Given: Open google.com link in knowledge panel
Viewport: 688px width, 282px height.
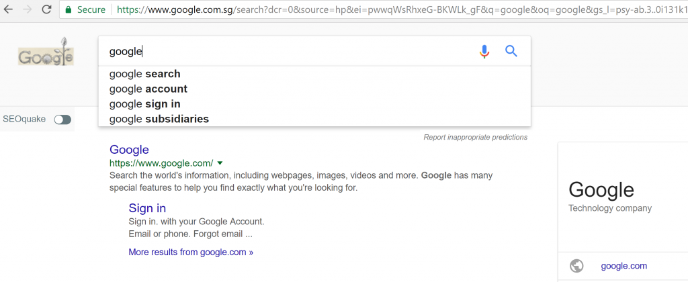Looking at the screenshot, I should (623, 266).
